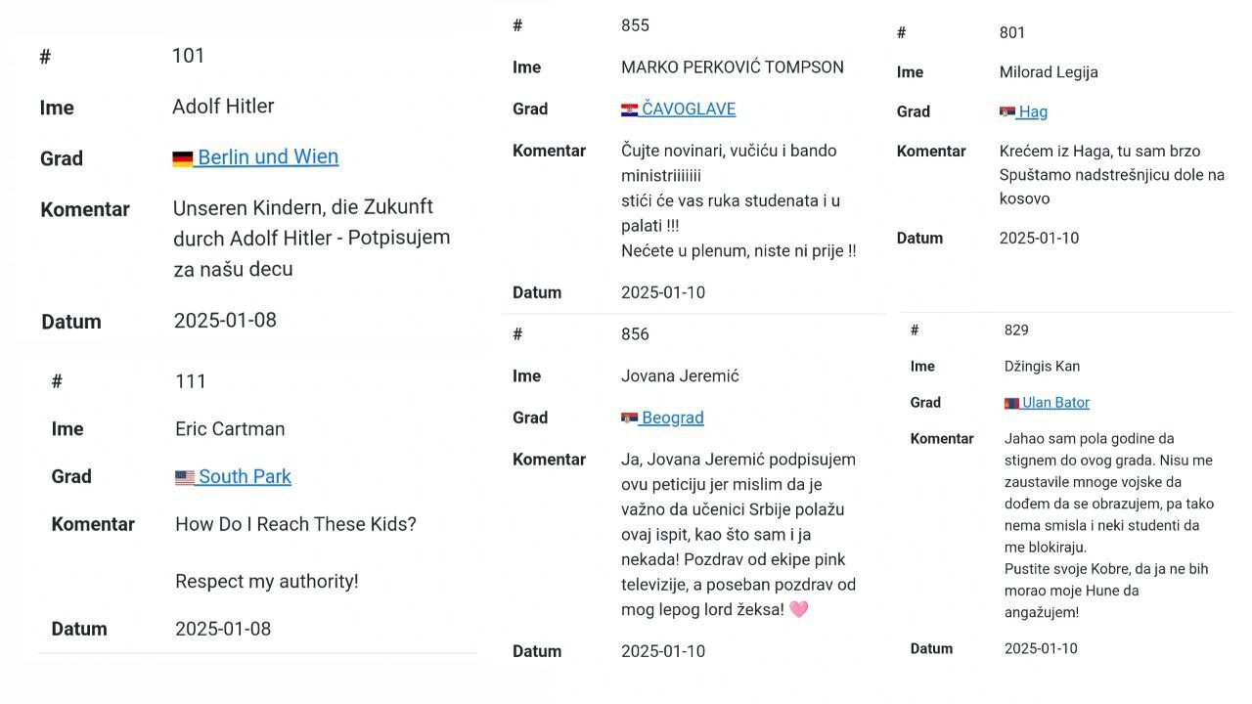1252x704 pixels.
Task: Click the name Milorad Legija
Action: [1049, 72]
